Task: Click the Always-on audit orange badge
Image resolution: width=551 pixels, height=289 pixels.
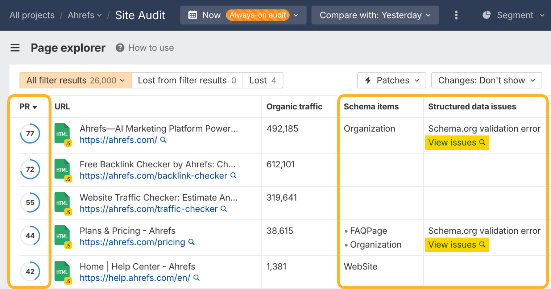Action: [258, 15]
